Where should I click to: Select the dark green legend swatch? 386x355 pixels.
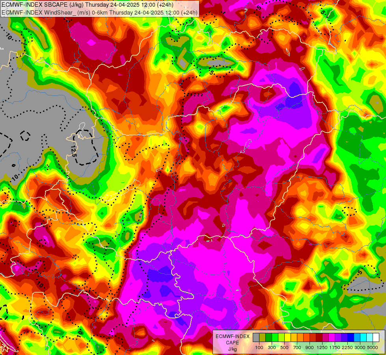pos(269,337)
